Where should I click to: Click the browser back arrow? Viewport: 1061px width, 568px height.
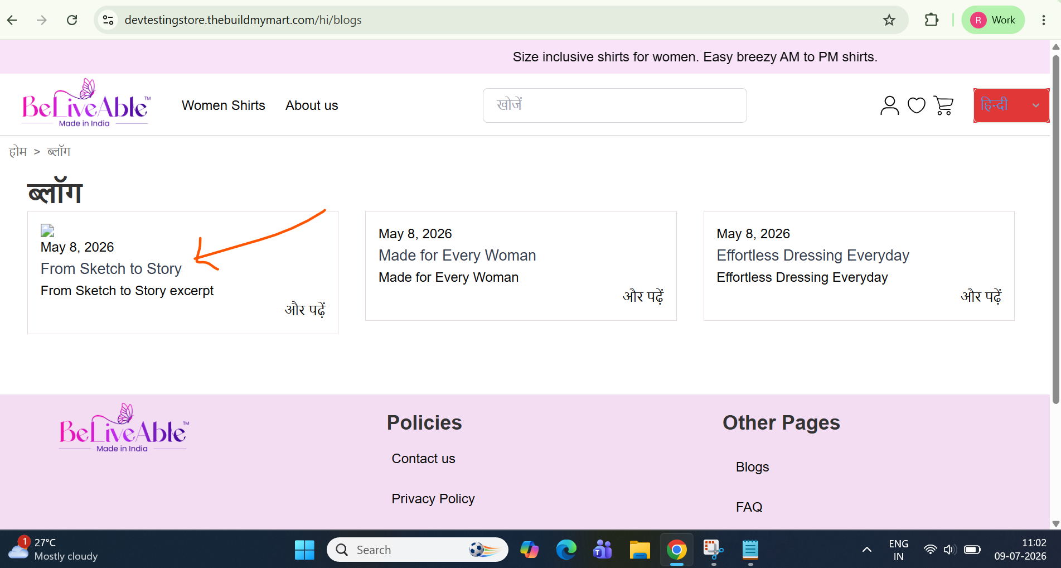pyautogui.click(x=12, y=20)
